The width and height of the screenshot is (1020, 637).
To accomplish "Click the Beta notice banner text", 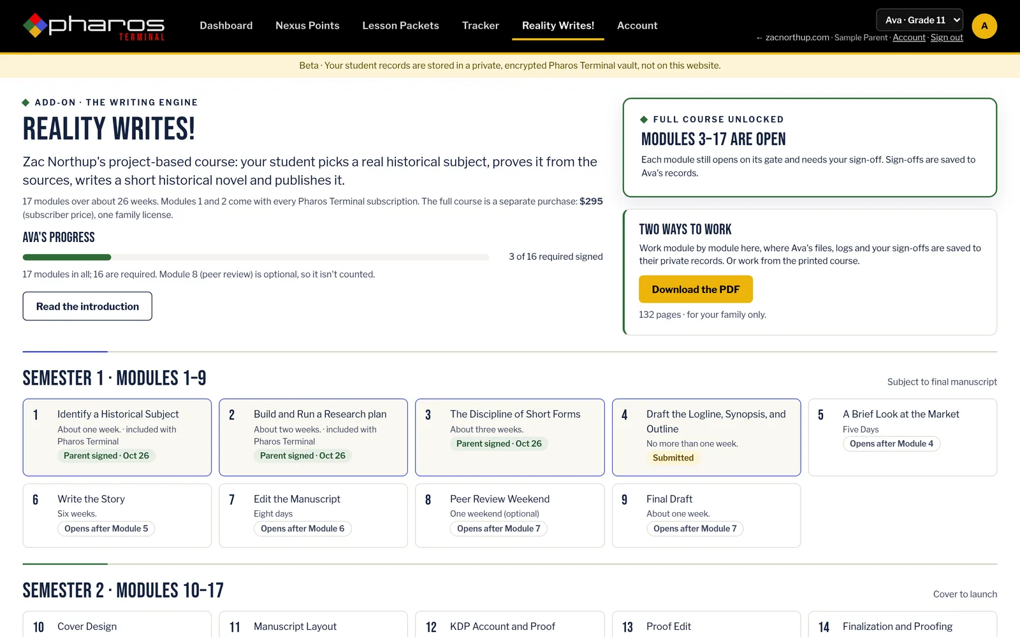I will pyautogui.click(x=510, y=66).
